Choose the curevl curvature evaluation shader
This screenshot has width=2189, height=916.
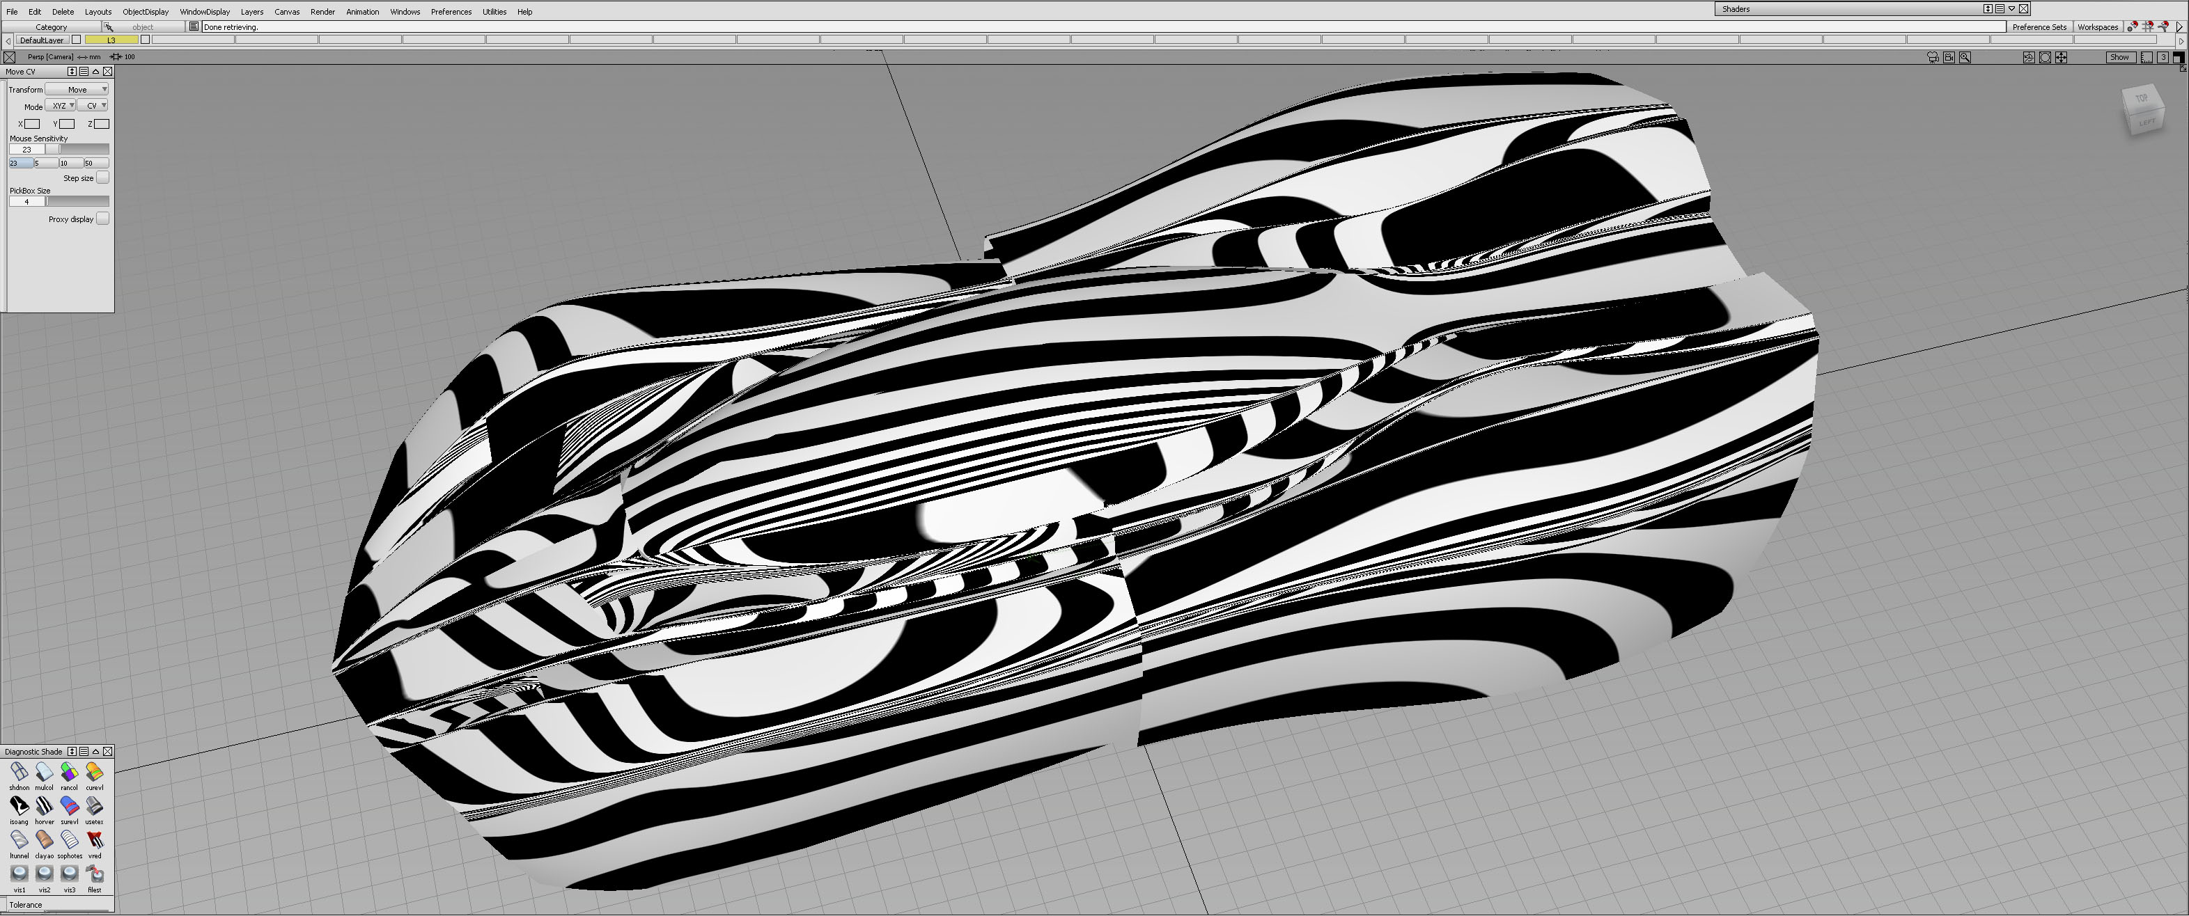coord(94,772)
